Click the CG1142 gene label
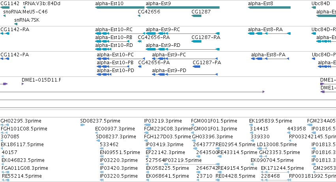This screenshot has width=336, height=182. 10,4
